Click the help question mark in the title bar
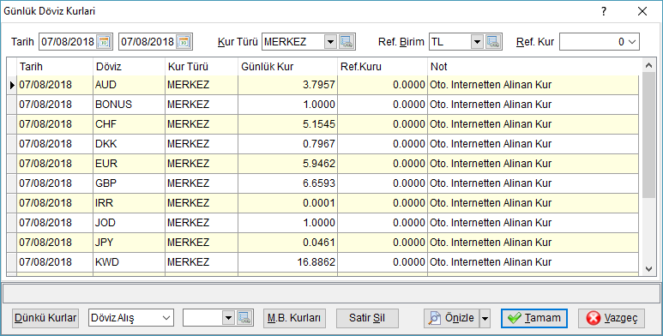Viewport: 663px width, 336px height. (x=604, y=11)
